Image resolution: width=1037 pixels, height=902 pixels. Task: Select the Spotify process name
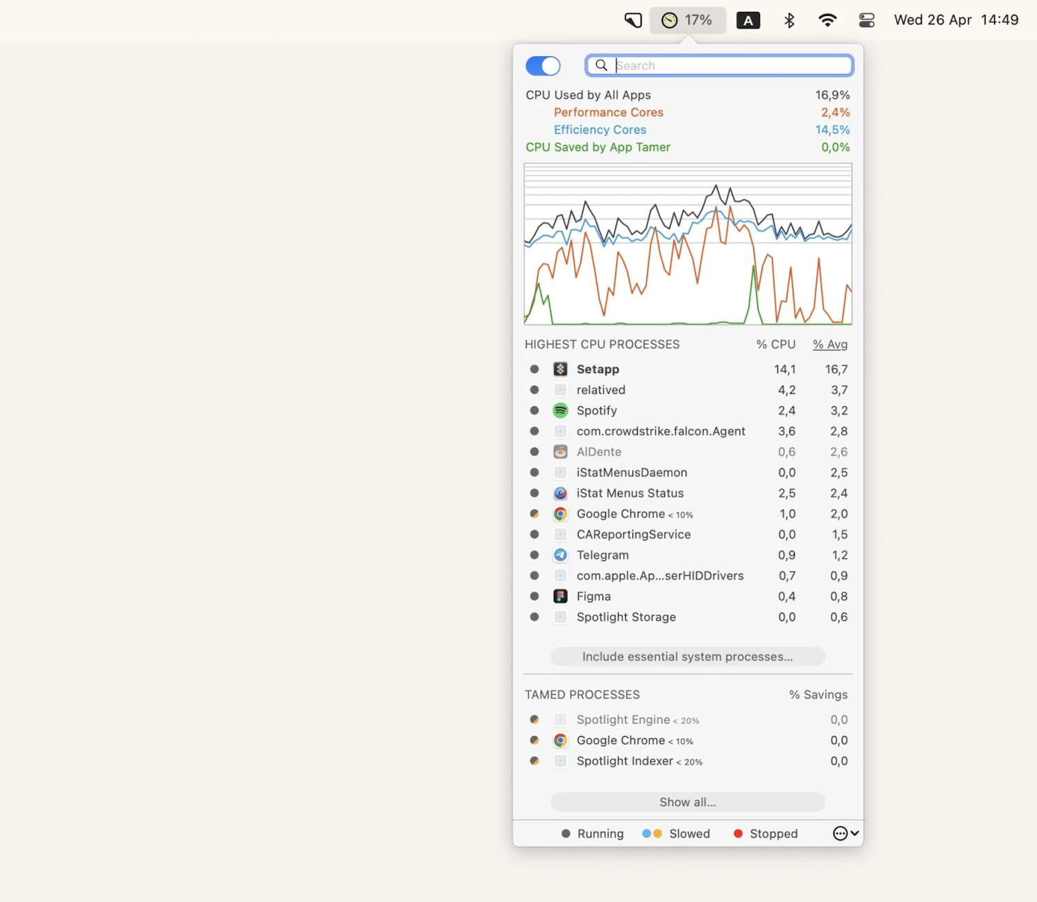[597, 410]
